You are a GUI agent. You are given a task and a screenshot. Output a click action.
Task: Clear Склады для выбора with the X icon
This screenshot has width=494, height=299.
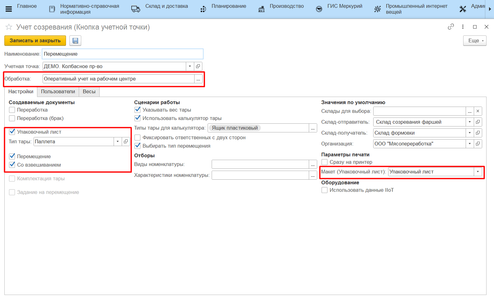478,111
